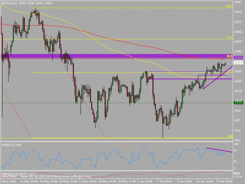245x184 pixels.
Task: Select the purple falling trendline on RSI
Action: pyautogui.click(x=220, y=150)
